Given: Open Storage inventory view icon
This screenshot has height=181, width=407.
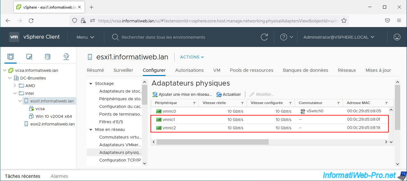Looking at the screenshot, I should (47, 57).
